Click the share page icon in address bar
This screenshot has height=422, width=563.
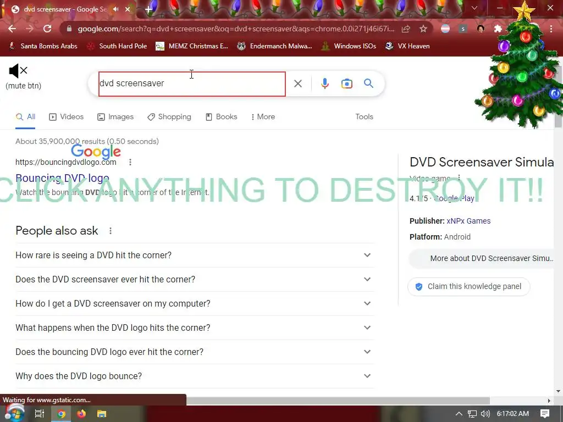click(406, 29)
